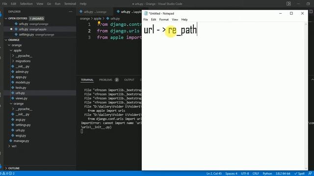Expand the migrations folder

click(13, 61)
